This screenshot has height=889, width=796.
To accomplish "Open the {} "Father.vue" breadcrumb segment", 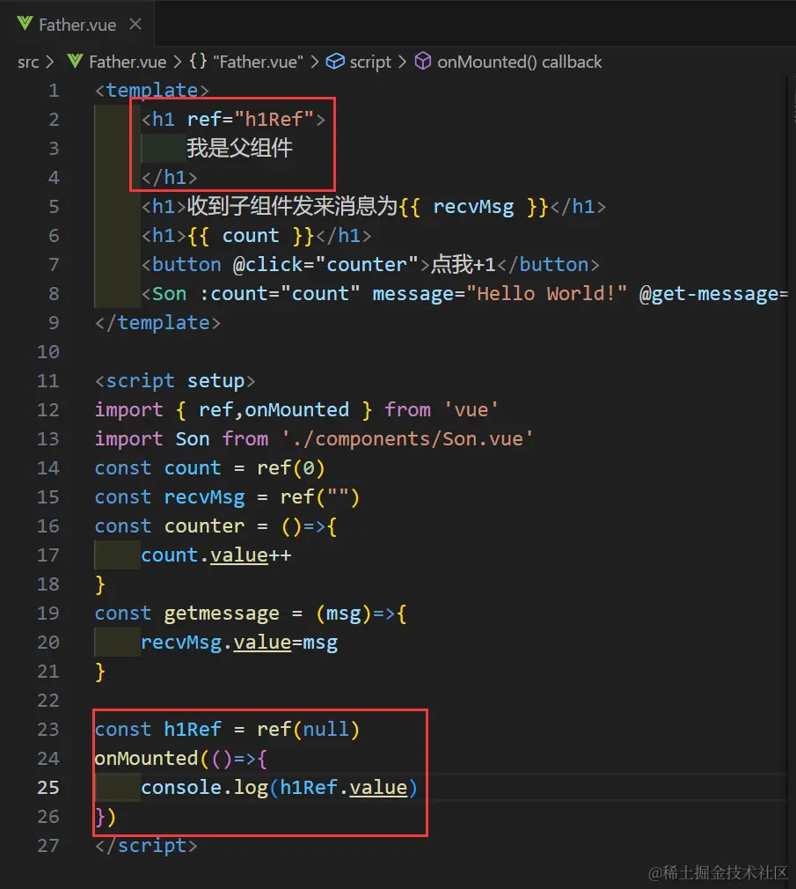I will 246,62.
